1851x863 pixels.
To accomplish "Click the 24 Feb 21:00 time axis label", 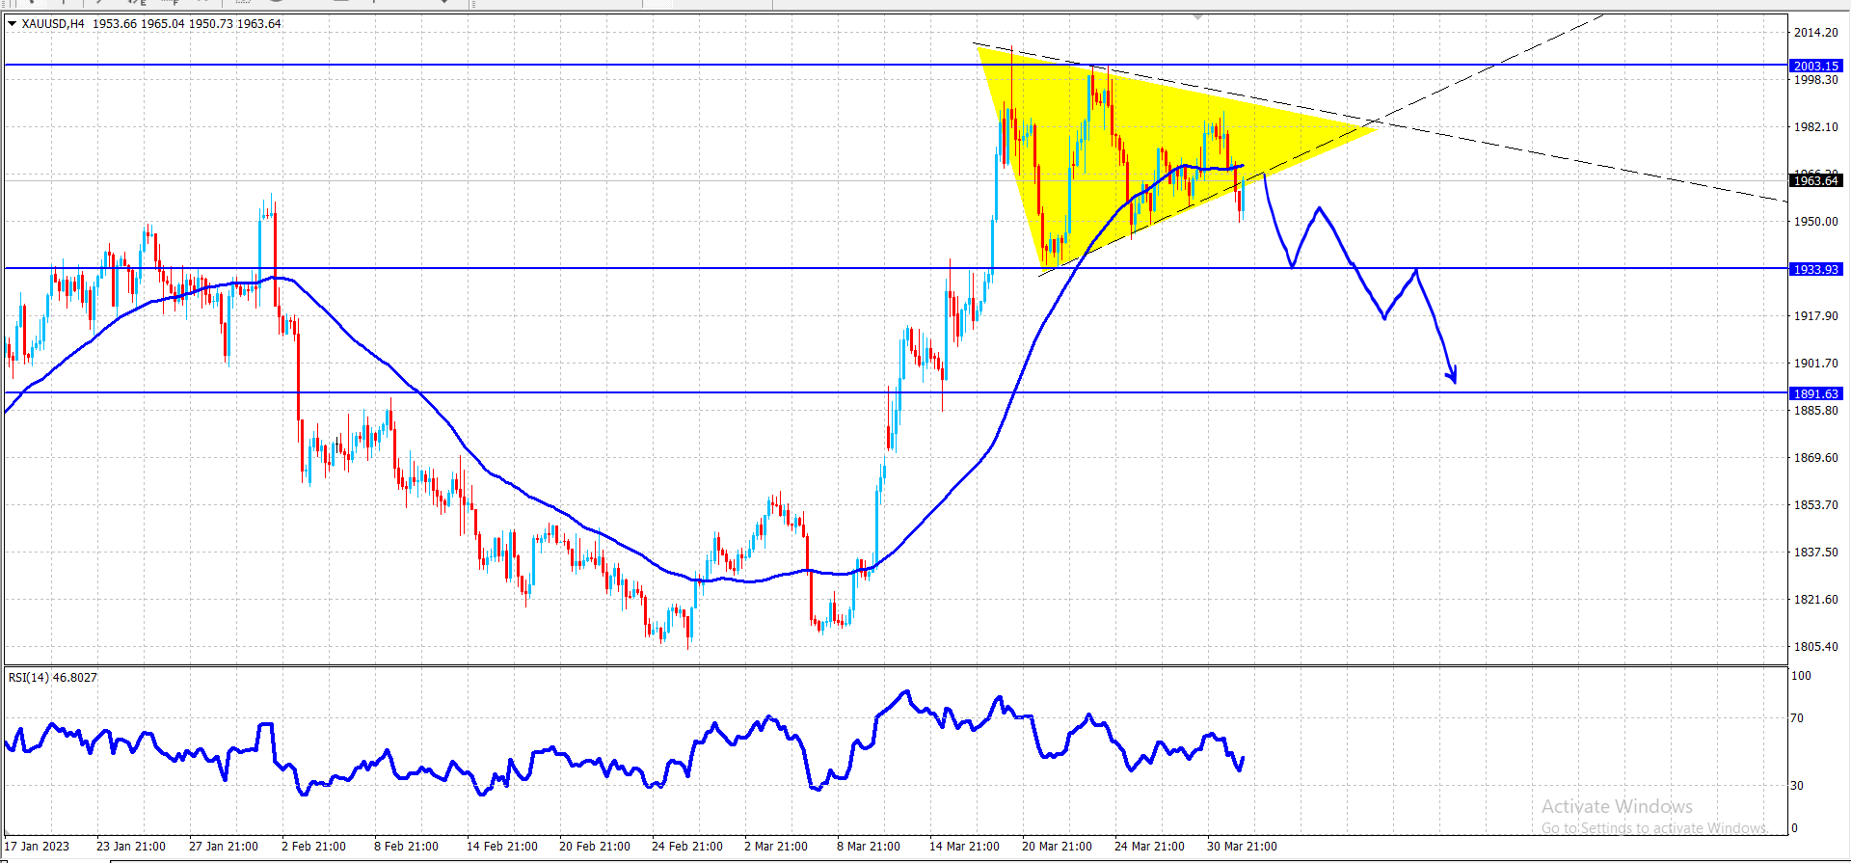I will (686, 847).
